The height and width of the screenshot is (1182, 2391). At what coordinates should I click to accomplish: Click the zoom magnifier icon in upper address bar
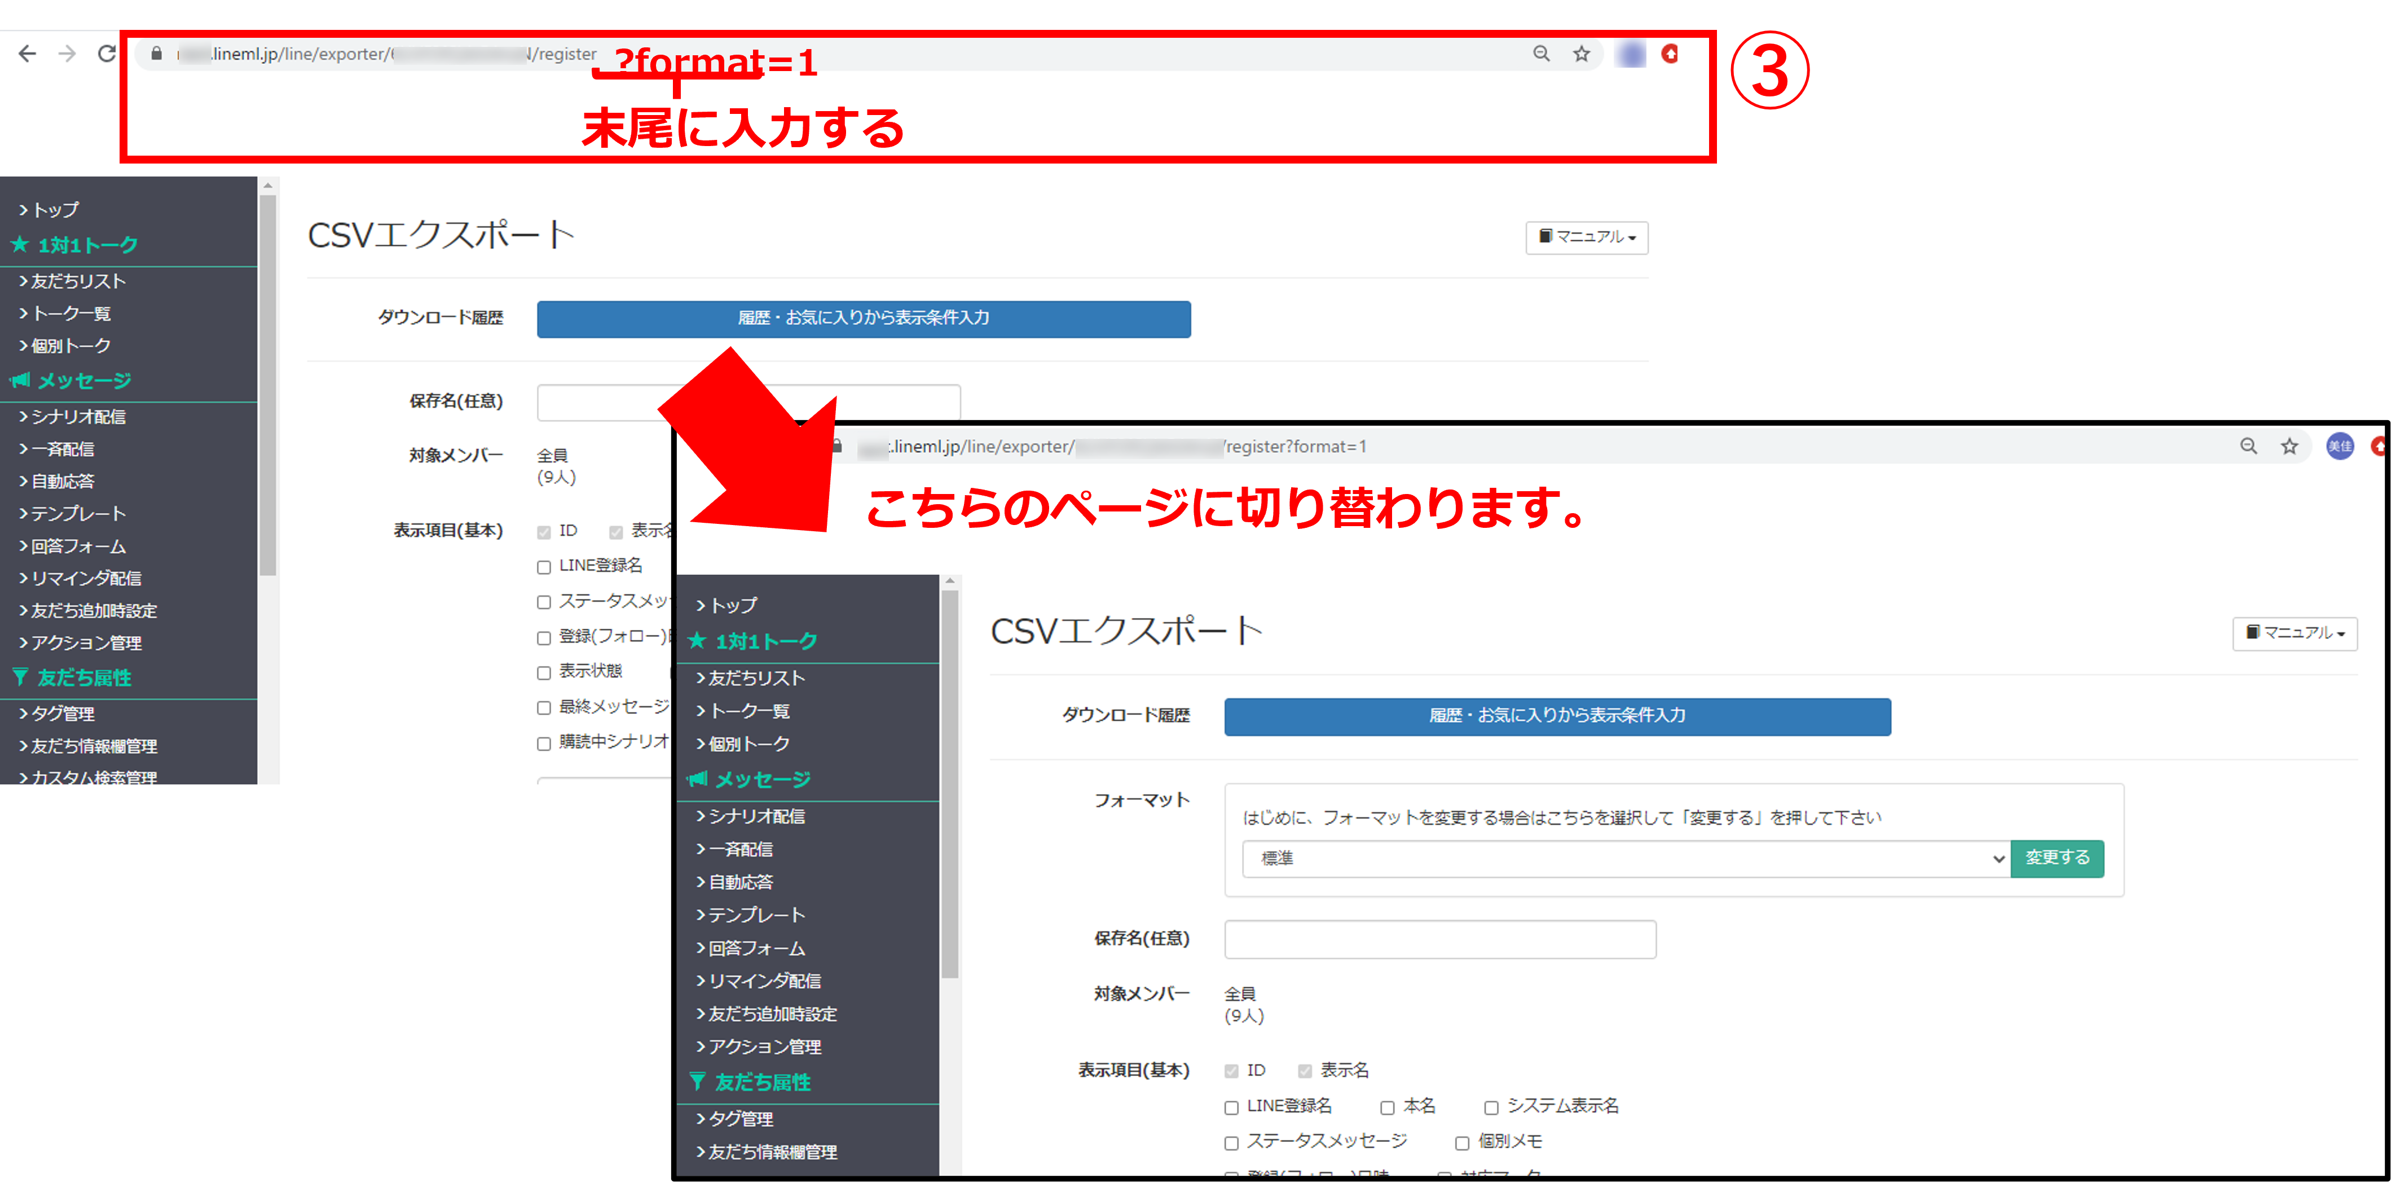coord(1542,54)
